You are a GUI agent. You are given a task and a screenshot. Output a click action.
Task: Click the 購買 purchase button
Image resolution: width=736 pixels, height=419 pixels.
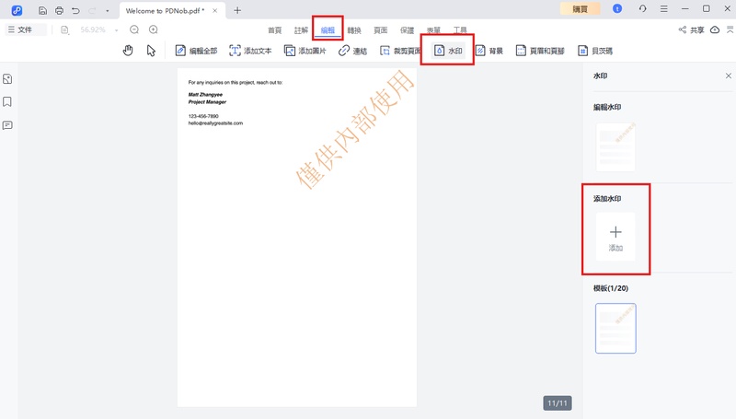pyautogui.click(x=580, y=9)
